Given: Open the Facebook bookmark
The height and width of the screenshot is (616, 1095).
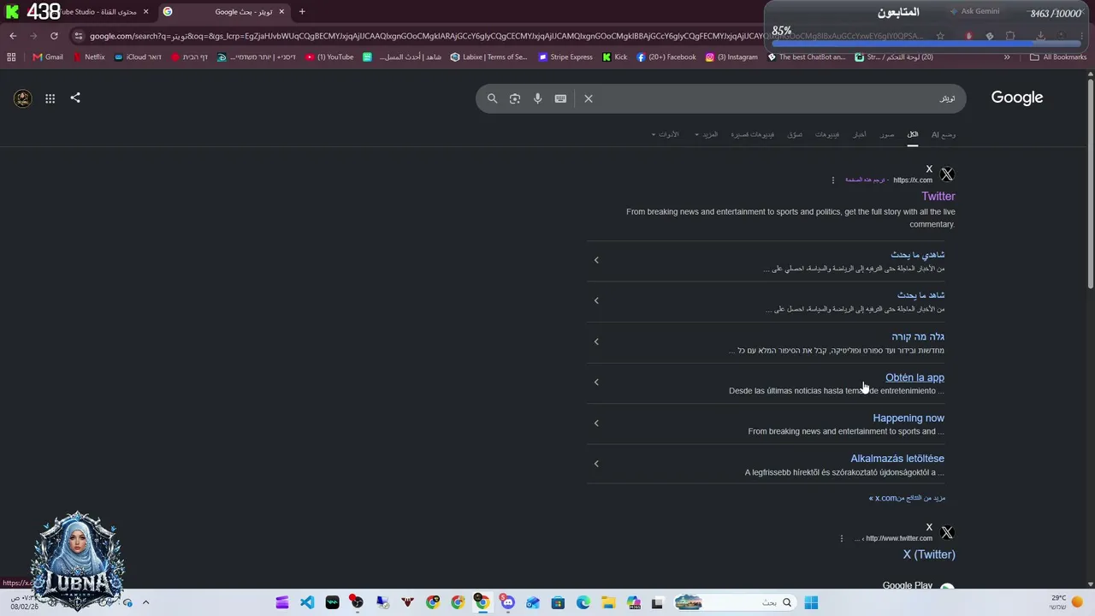Looking at the screenshot, I should click(666, 57).
